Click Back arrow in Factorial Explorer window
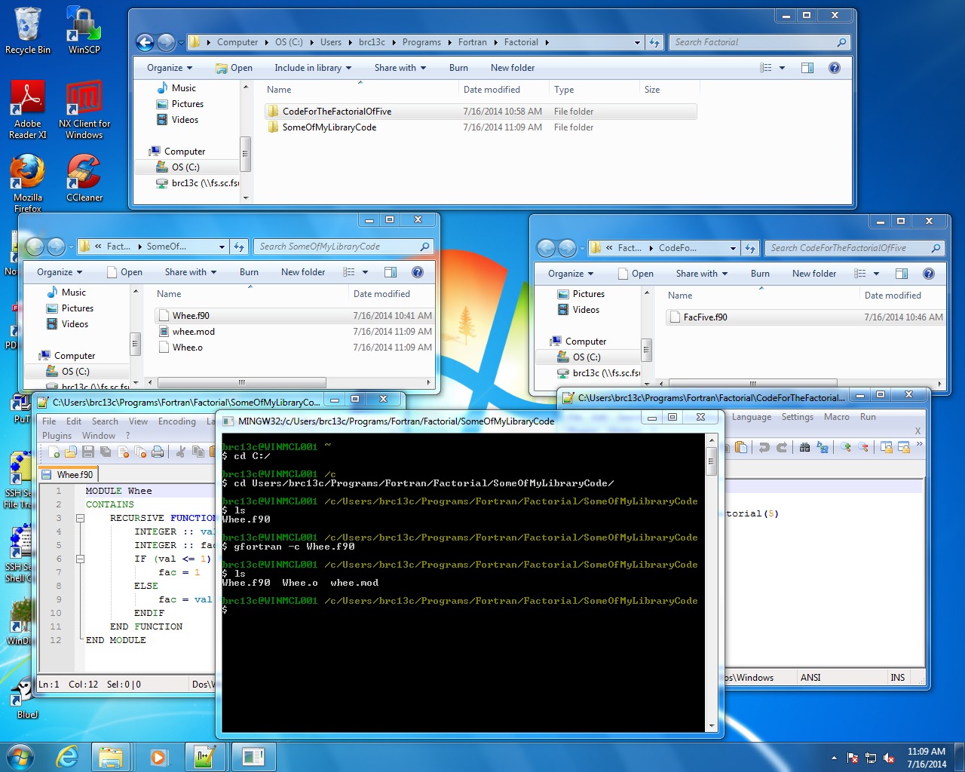Screen dimensions: 965x772 (146, 43)
